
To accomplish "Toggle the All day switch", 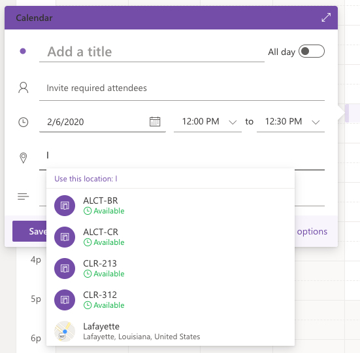I will (x=312, y=51).
